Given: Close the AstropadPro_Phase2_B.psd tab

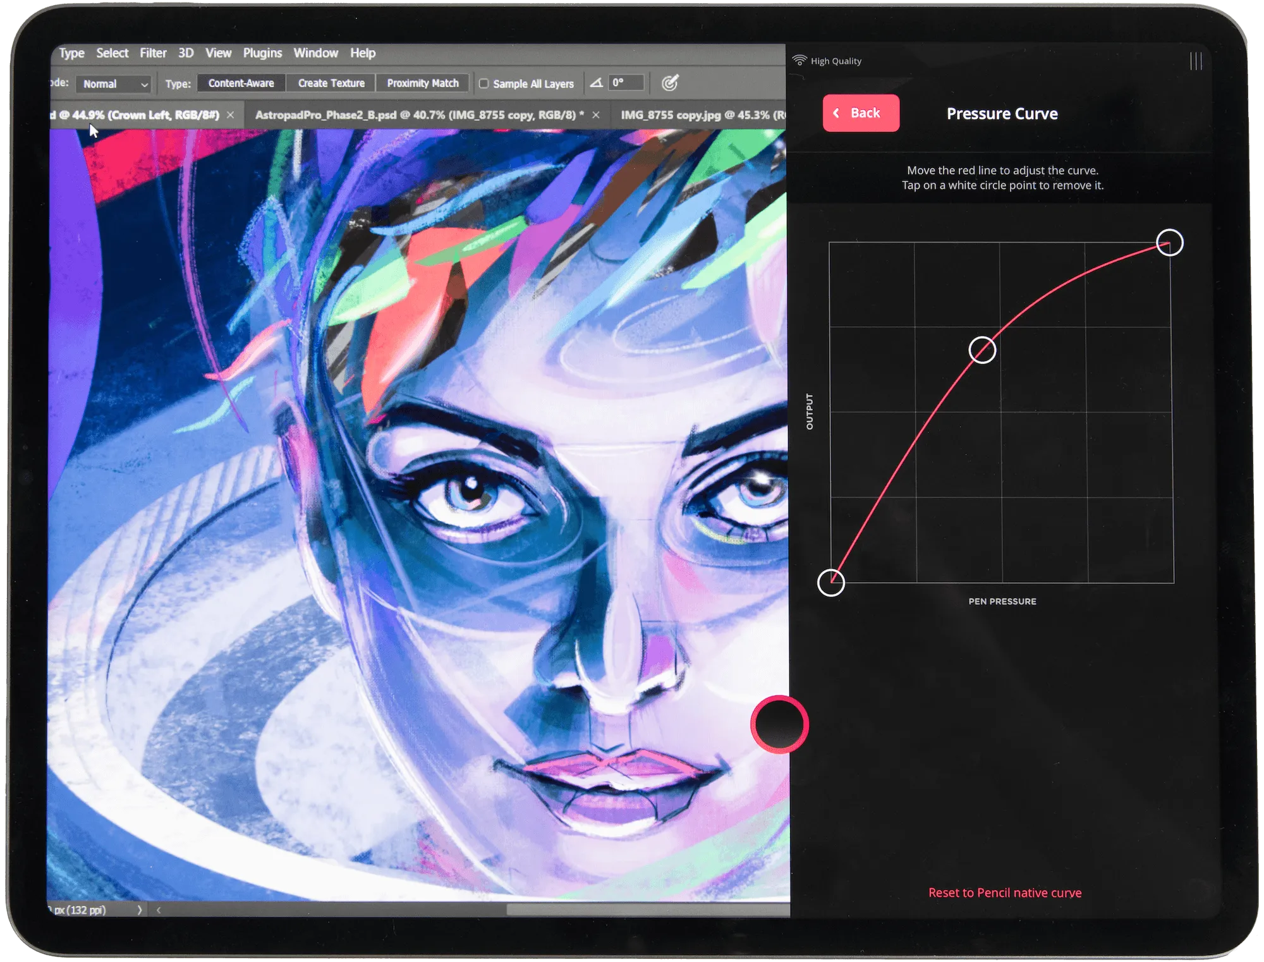Looking at the screenshot, I should point(596,115).
